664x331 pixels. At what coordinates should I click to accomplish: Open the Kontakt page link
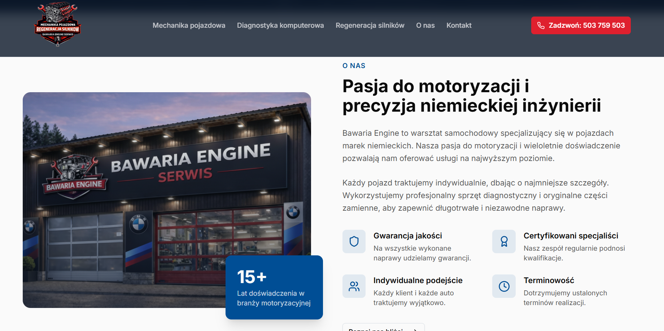(459, 26)
